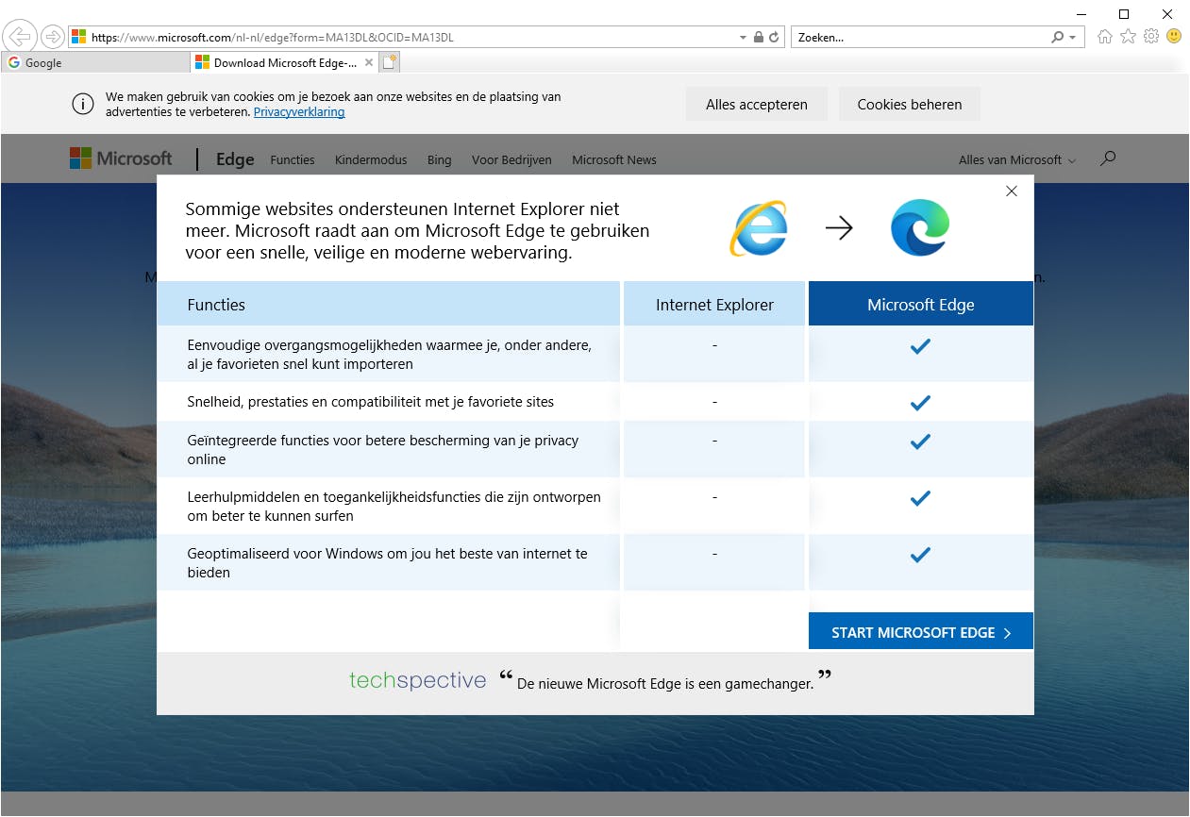Screen dimensions: 1190x817
Task: Open the Voor Bedrijven menu item
Action: click(x=511, y=159)
